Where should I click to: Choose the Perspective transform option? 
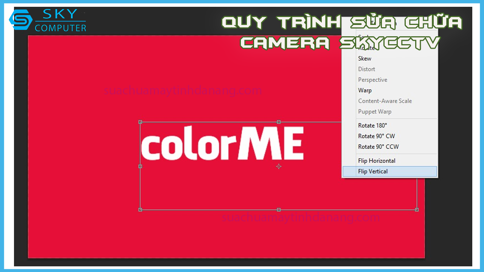click(x=372, y=80)
